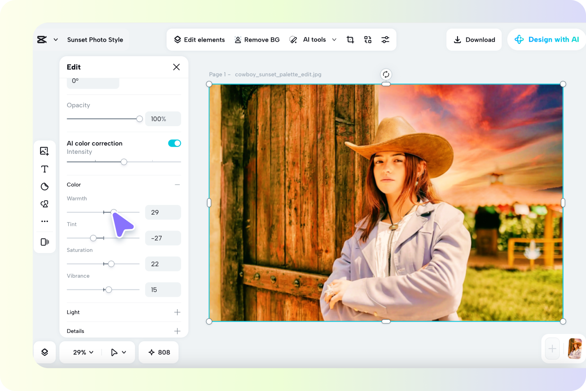
Task: Select the Add Image tool in sidebar
Action: pyautogui.click(x=44, y=151)
